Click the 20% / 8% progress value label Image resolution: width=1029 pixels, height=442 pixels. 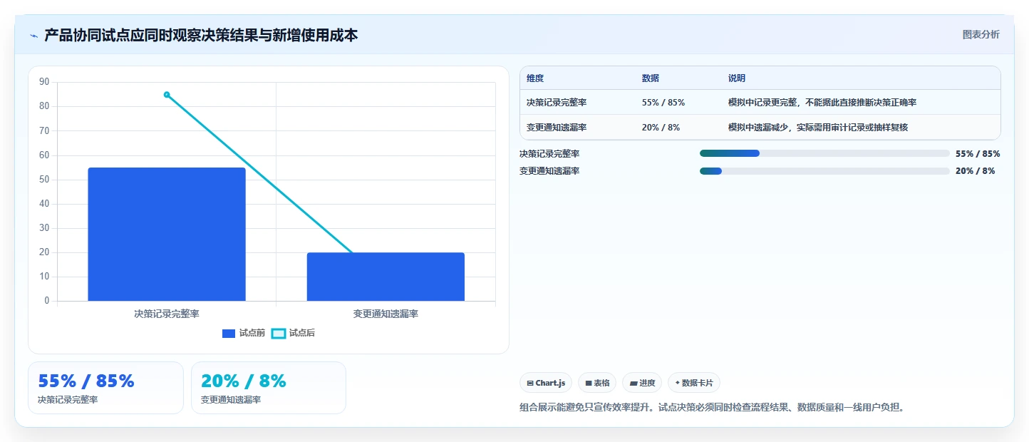click(976, 171)
